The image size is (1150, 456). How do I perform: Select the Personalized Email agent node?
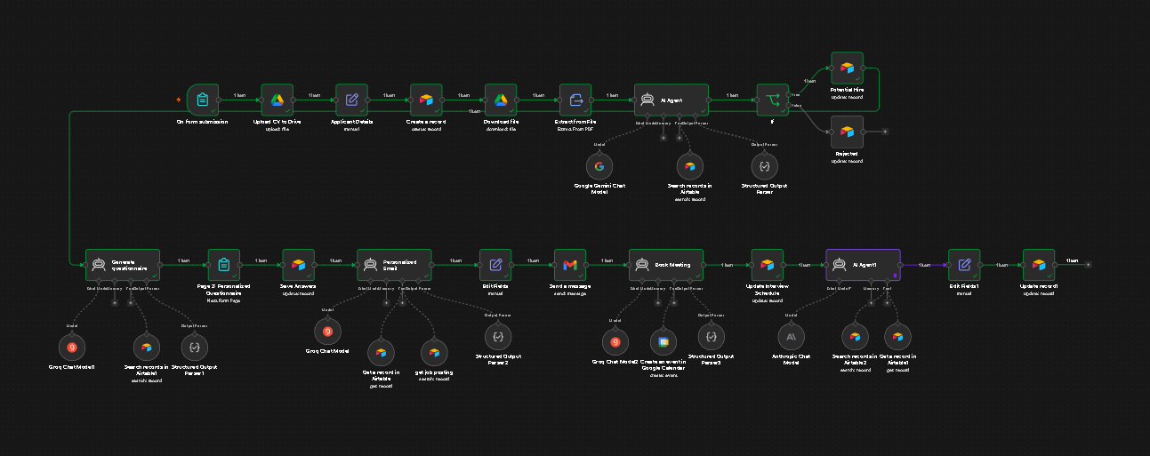point(395,265)
